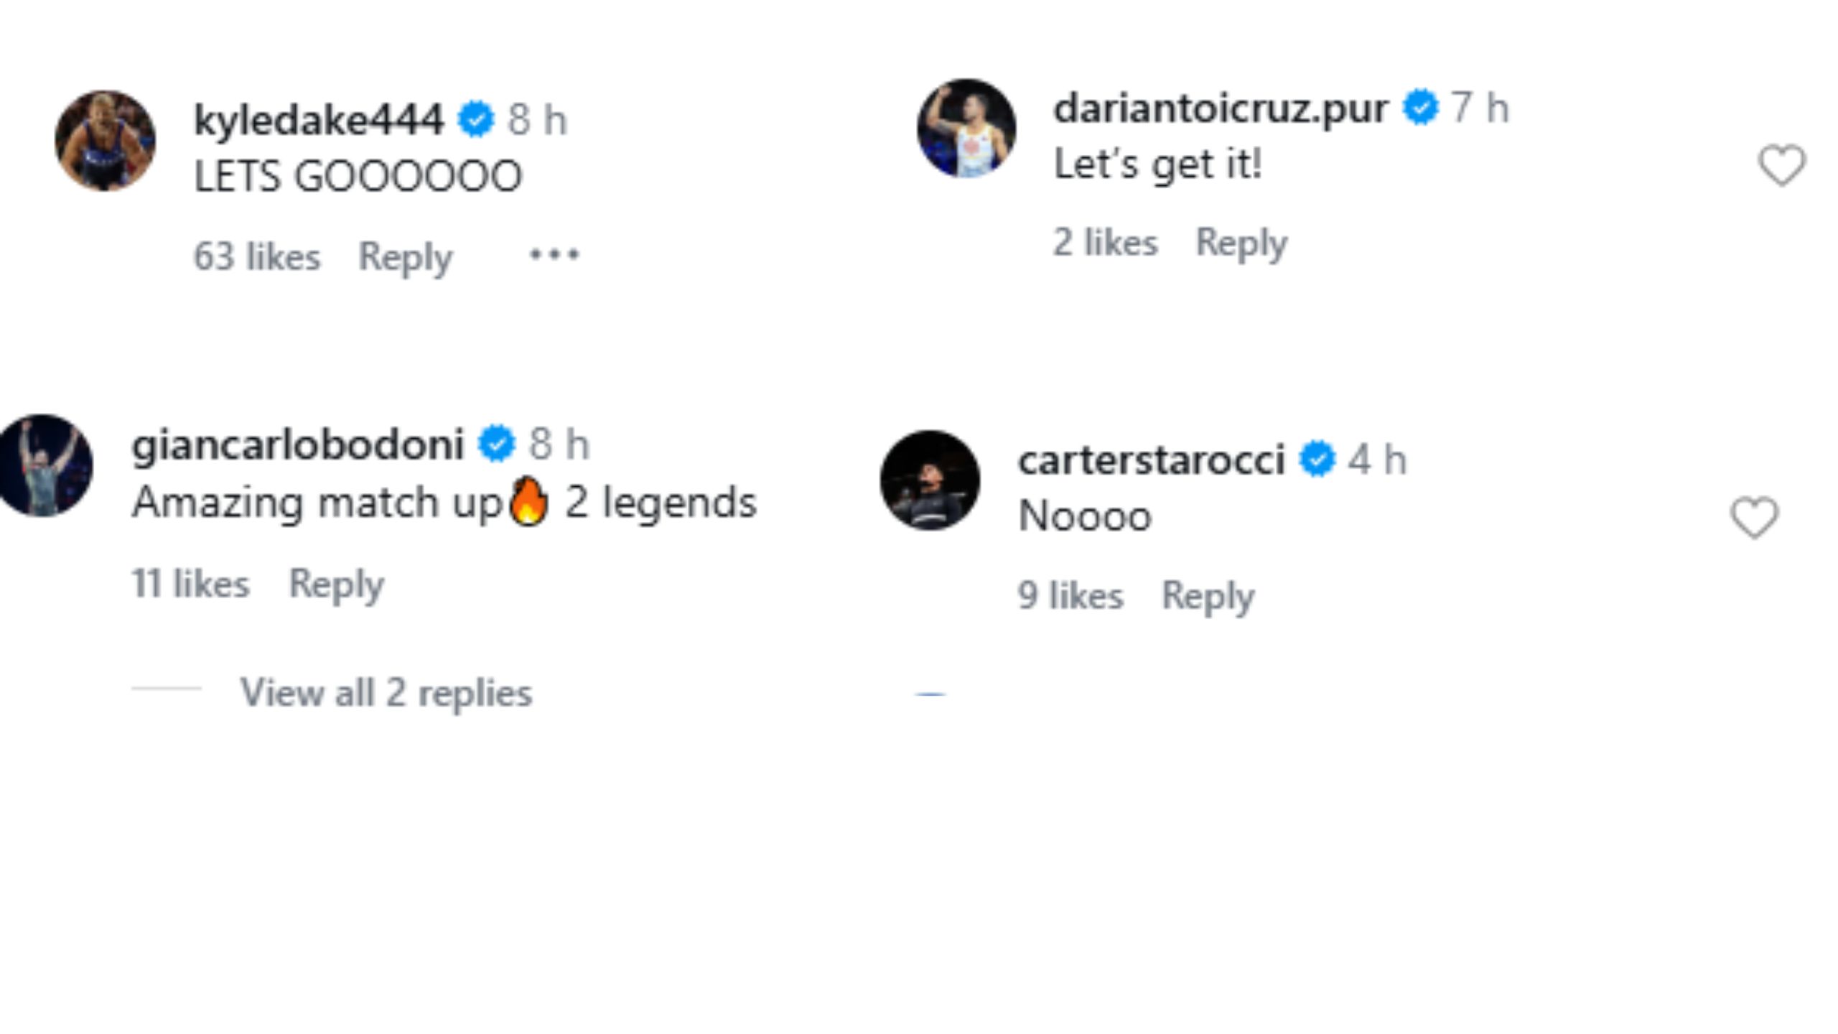Screen dimensions: 1838x1034
Task: View the 63 likes on kyledake444's comment
Action: [x=257, y=256]
